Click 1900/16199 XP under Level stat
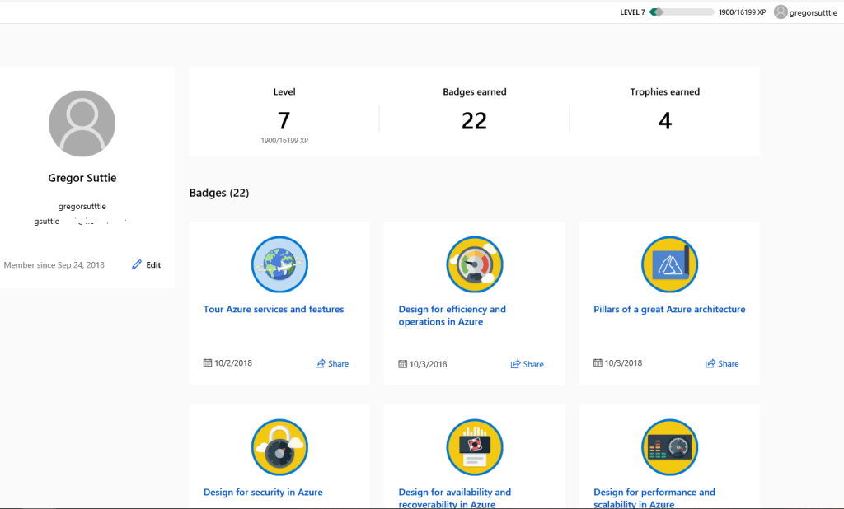 284,141
